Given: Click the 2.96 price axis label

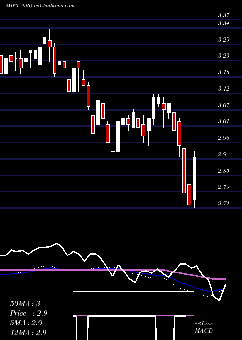Looking at the screenshot, I should point(224,137).
